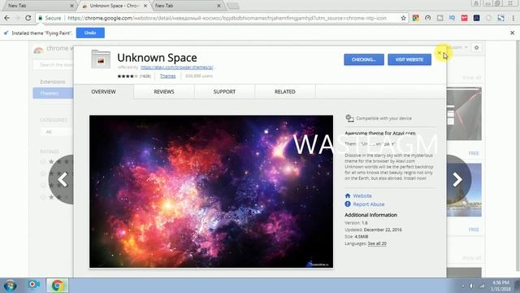
Task: Open the screen recorder taskbar icon
Action: click(33, 285)
